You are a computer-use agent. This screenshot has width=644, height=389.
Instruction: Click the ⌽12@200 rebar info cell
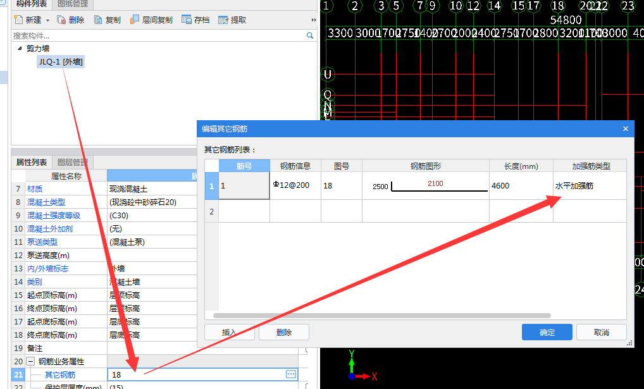295,186
